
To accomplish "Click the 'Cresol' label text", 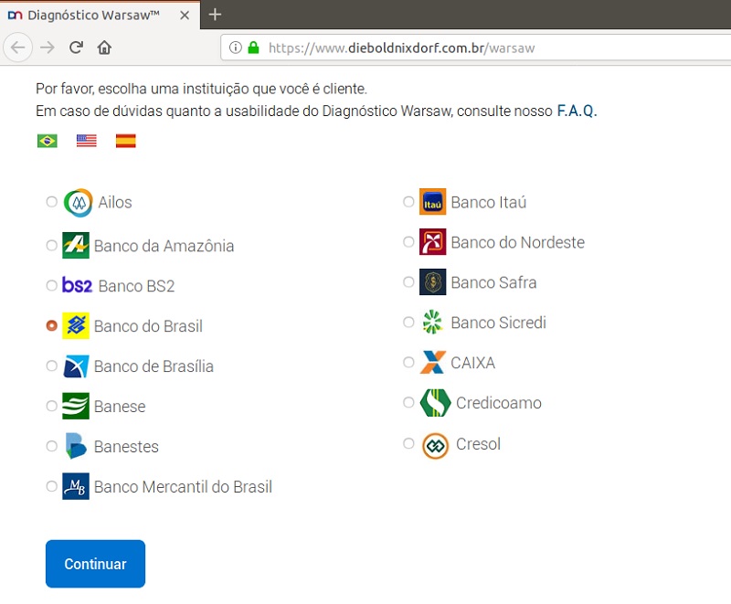I will 478,444.
